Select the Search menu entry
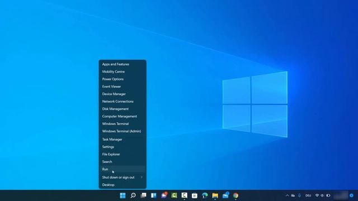 pos(123,162)
